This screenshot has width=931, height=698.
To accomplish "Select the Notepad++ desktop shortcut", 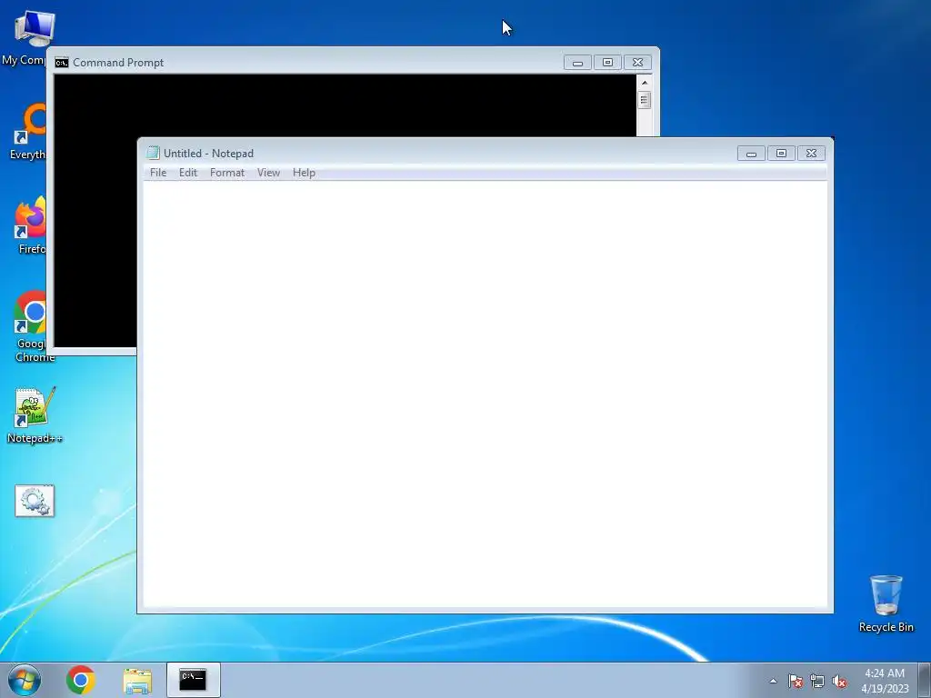I will point(35,415).
